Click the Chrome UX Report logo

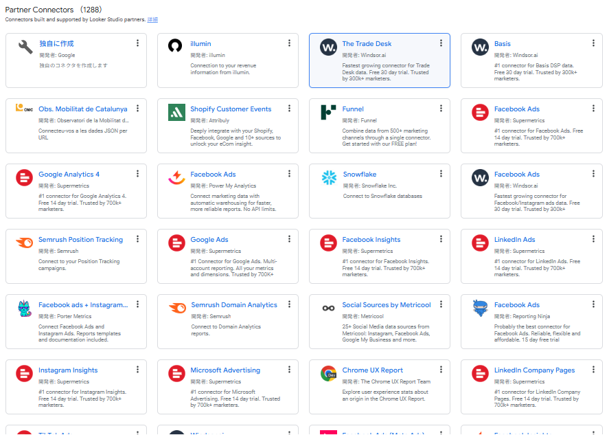click(x=328, y=374)
